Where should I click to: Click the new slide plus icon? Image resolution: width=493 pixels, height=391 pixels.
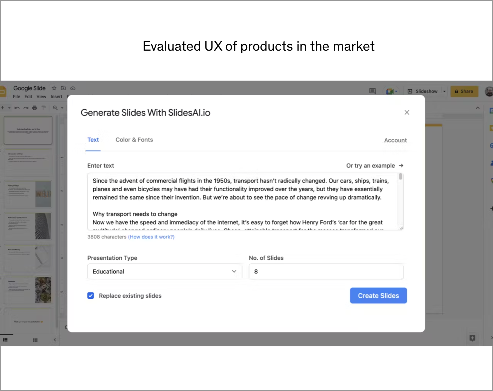tap(3, 108)
